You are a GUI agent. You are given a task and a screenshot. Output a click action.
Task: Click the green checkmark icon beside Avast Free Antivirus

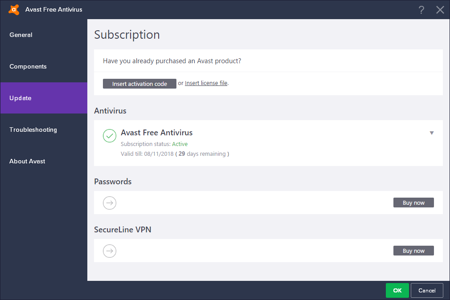(x=110, y=136)
